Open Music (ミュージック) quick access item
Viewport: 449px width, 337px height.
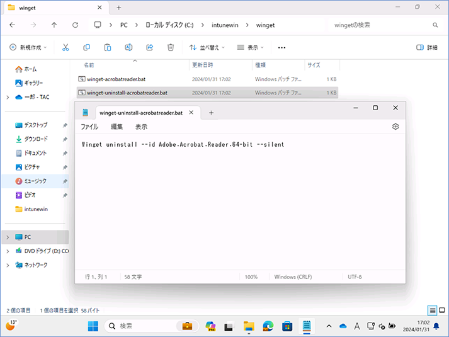click(36, 181)
